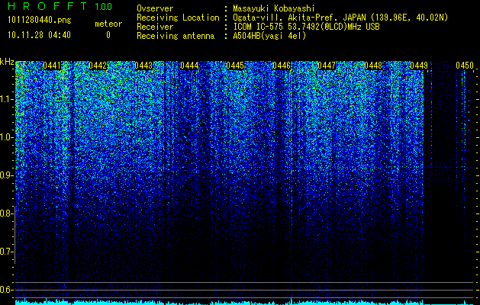Image resolution: width=480 pixels, height=305 pixels.
Task: Click the 0.8 kHz axis label
Action: coord(6,213)
